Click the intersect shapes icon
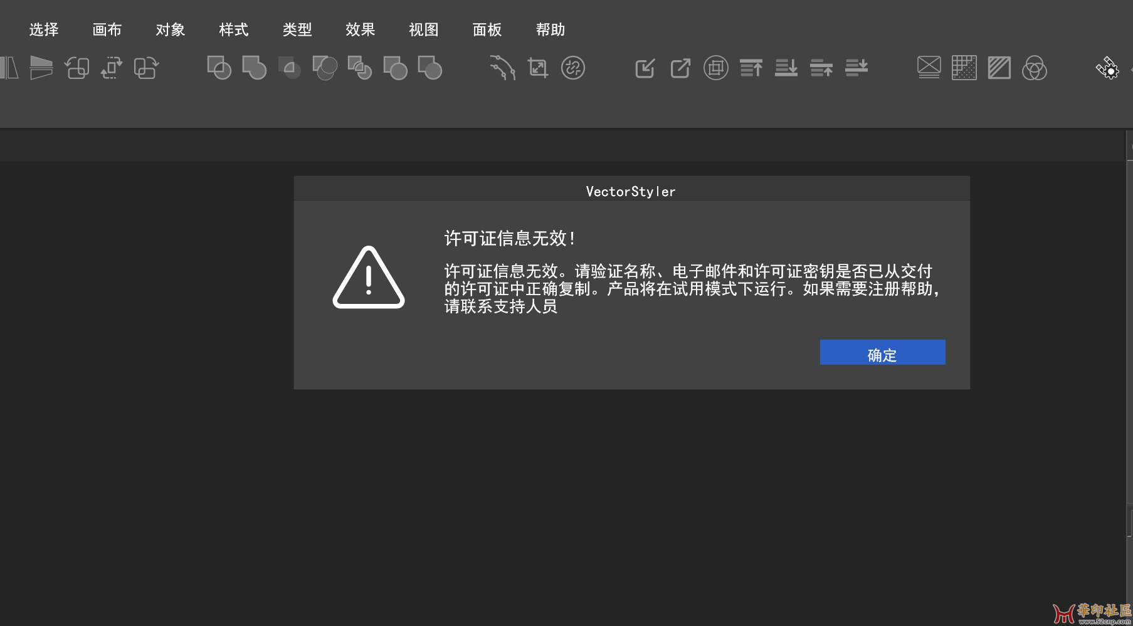 tap(290, 68)
